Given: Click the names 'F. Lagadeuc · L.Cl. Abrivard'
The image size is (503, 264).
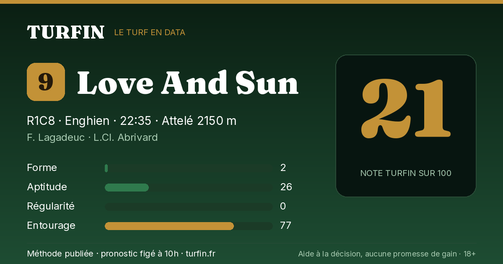Looking at the screenshot, I should click(92, 137).
